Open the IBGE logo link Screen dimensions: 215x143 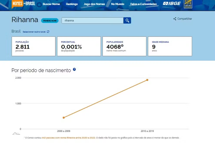pyautogui.click(x=172, y=4)
